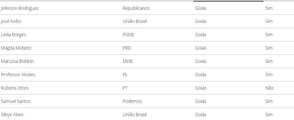The height and width of the screenshot is (120, 294).
Task: Select the Jeferson Rodrigues name cell
Action: (20, 8)
